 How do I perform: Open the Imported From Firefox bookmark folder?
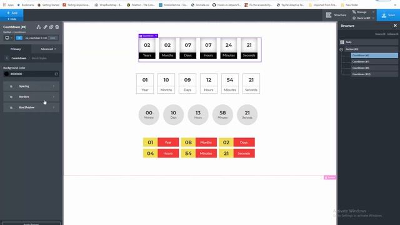322,5
